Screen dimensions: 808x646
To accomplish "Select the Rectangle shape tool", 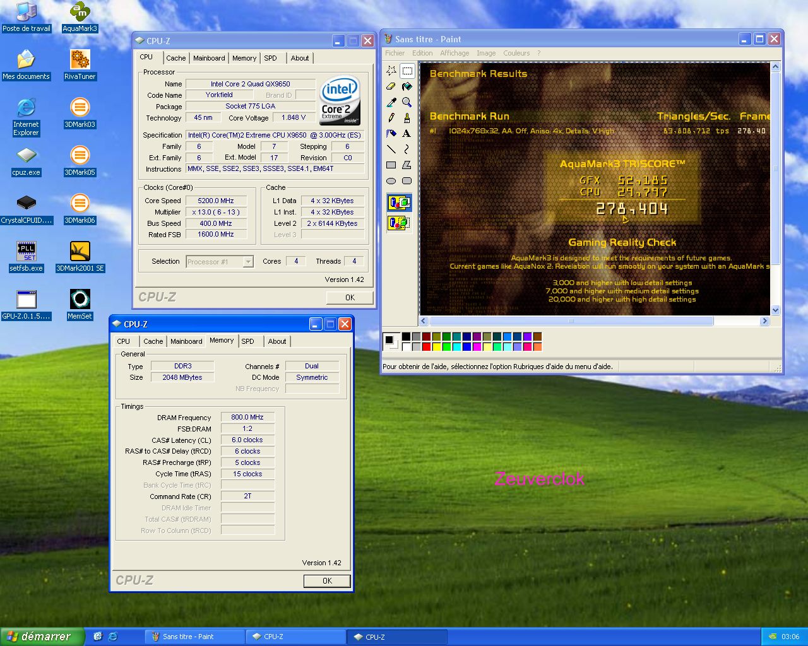I will 391,165.
